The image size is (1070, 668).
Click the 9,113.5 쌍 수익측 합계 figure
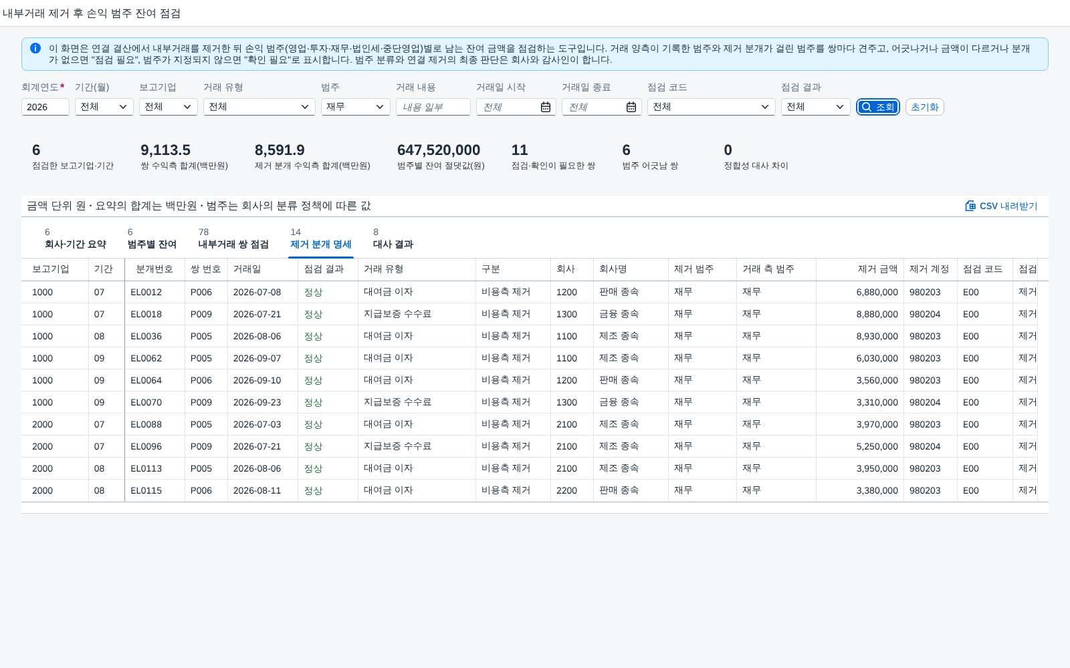(165, 150)
